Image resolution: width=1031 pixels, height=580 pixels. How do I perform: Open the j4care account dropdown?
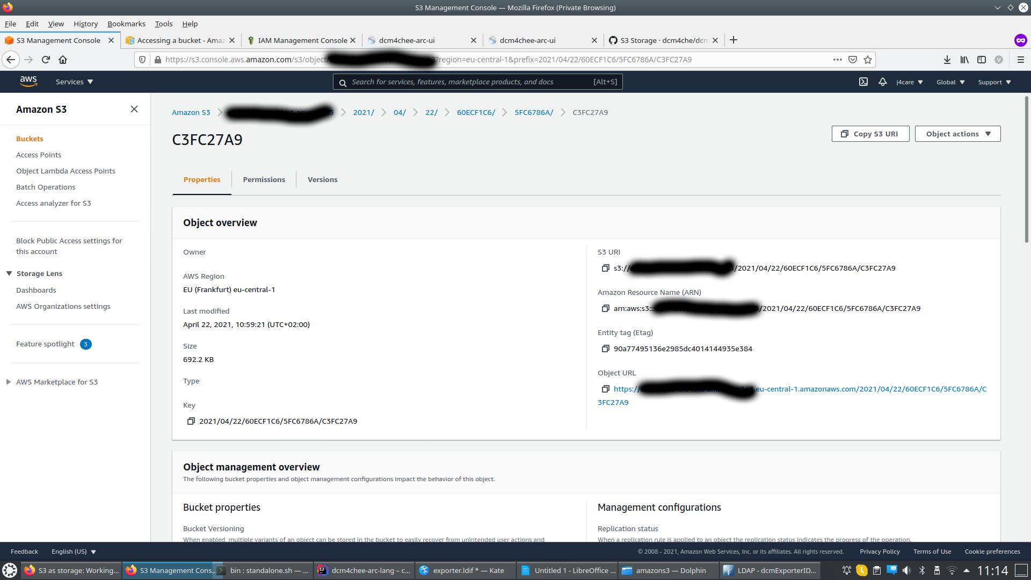pos(909,82)
